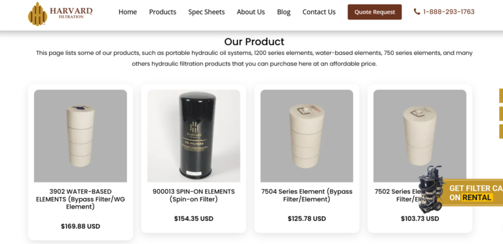503x244 pixels.
Task: Call the 1-888-293-1763 phone link
Action: click(x=449, y=12)
